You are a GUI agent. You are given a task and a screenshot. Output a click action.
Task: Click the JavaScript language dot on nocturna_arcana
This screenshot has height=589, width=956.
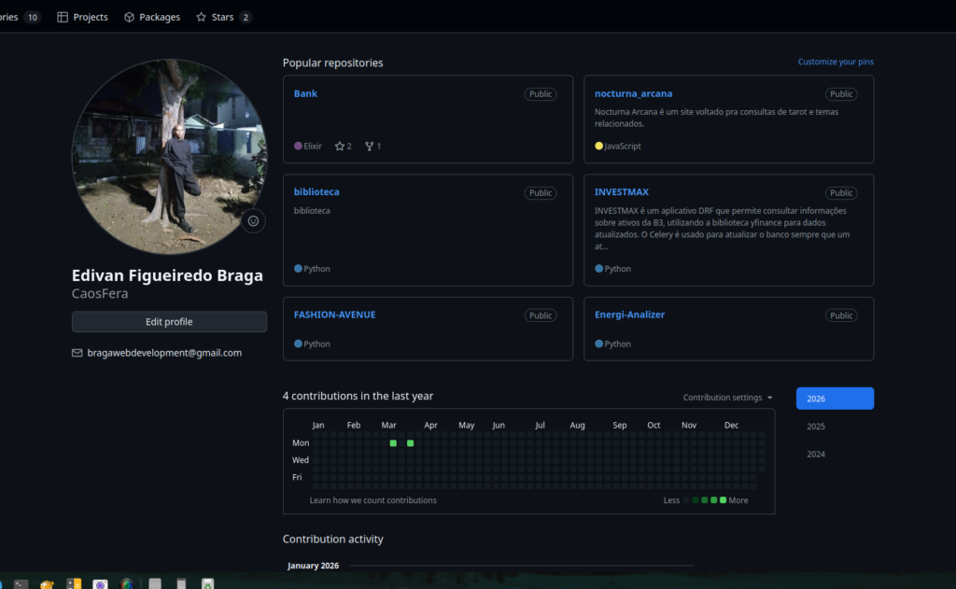(598, 146)
